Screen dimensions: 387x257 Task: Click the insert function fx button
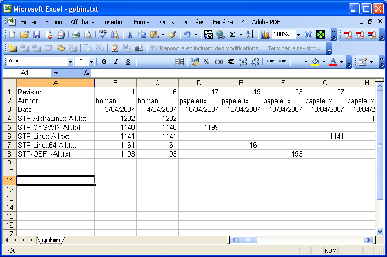pos(86,73)
